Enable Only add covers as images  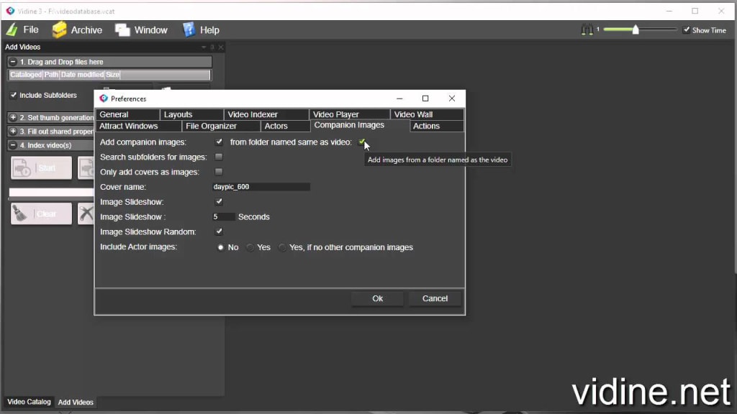tap(219, 172)
